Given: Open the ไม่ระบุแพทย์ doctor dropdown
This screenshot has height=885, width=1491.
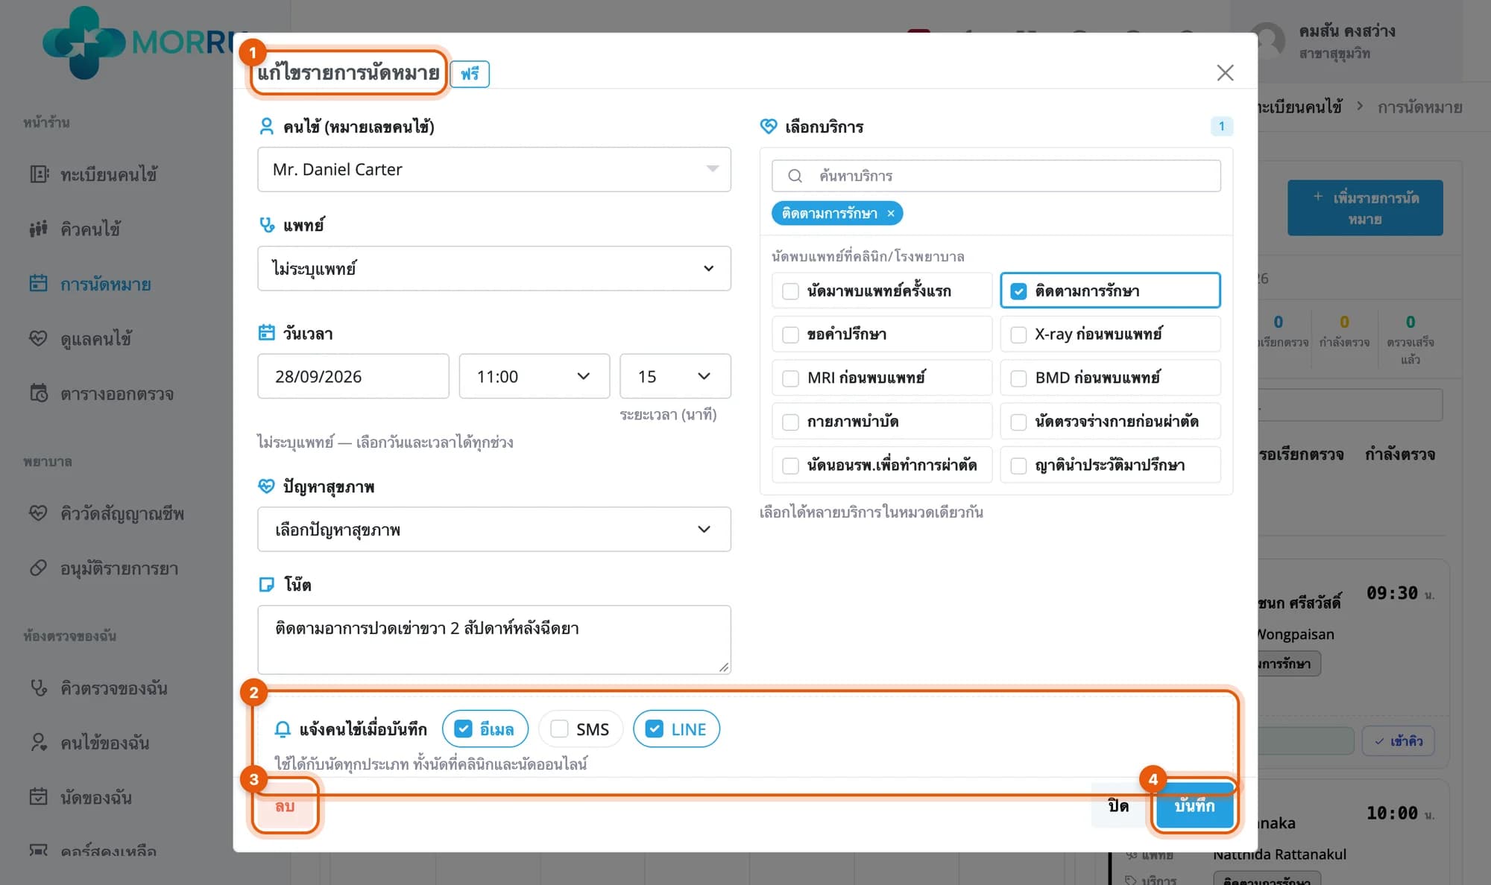Looking at the screenshot, I should click(x=494, y=268).
